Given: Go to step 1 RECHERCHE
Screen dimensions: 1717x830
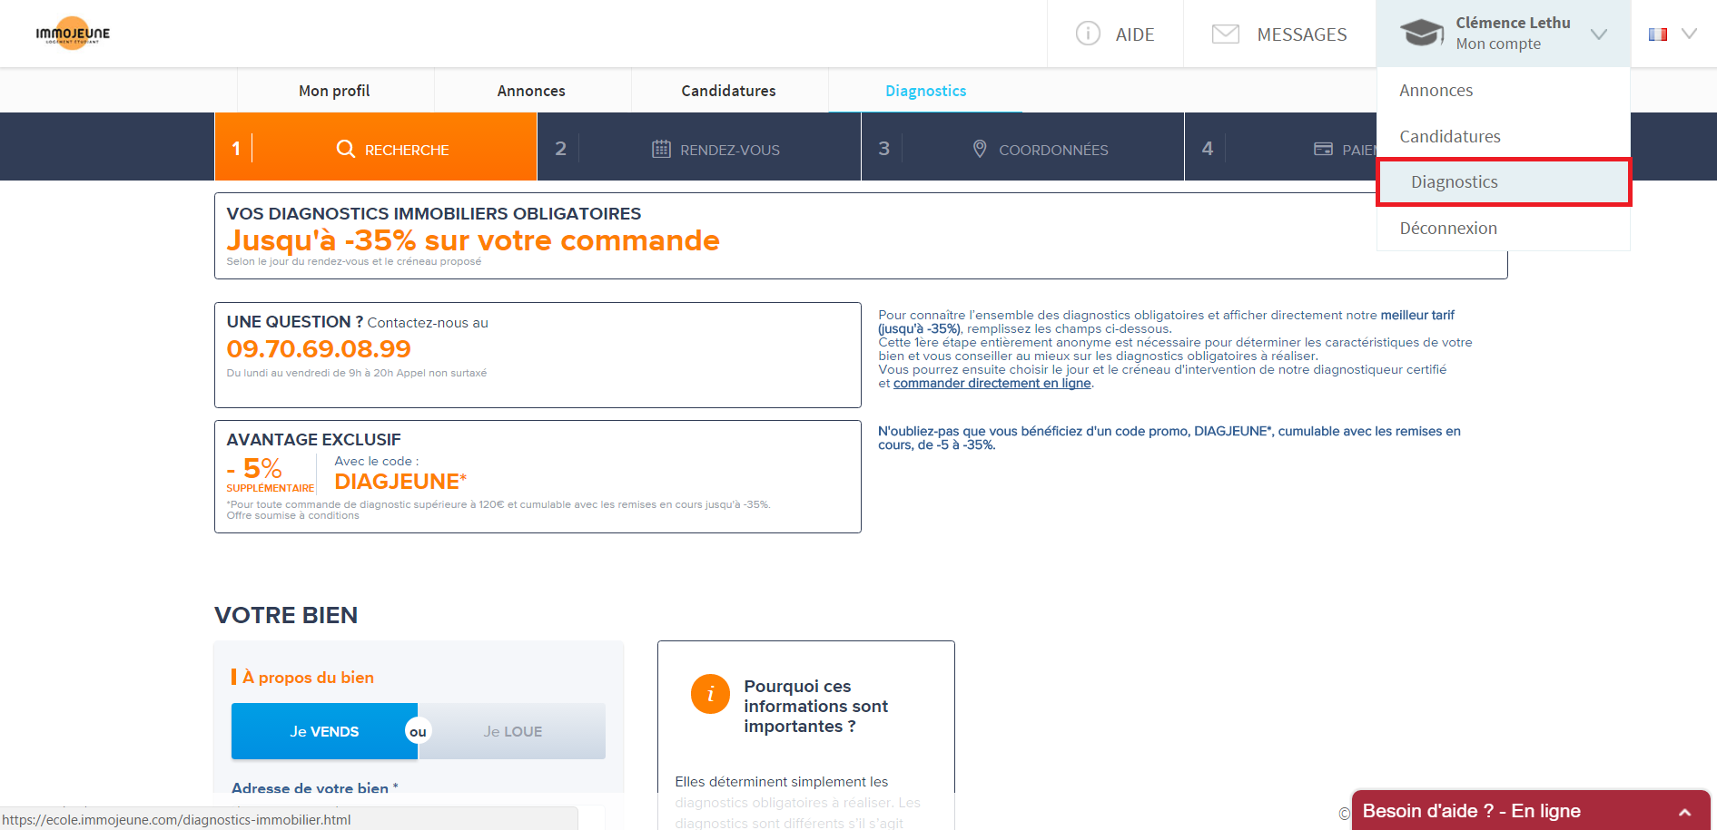Looking at the screenshot, I should (x=376, y=147).
